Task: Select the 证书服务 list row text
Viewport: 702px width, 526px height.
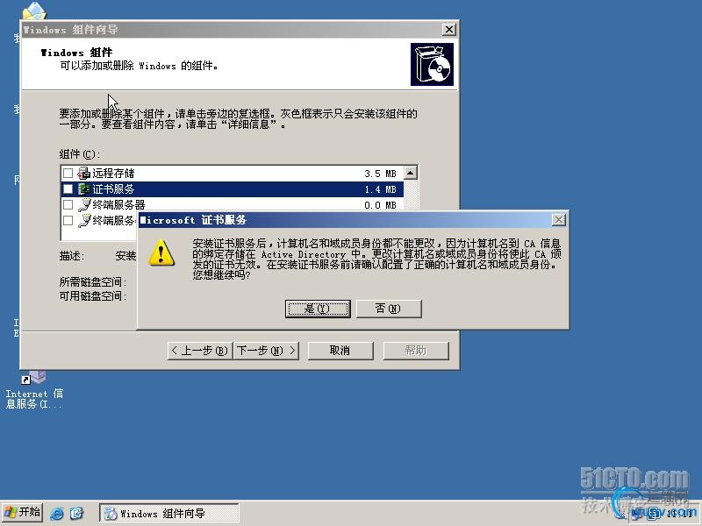Action: pyautogui.click(x=113, y=189)
